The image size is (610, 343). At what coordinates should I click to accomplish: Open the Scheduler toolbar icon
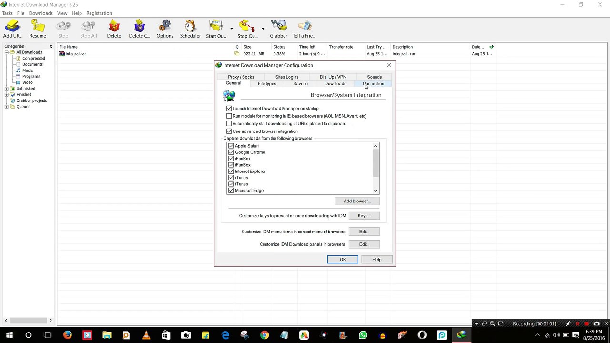pyautogui.click(x=190, y=29)
